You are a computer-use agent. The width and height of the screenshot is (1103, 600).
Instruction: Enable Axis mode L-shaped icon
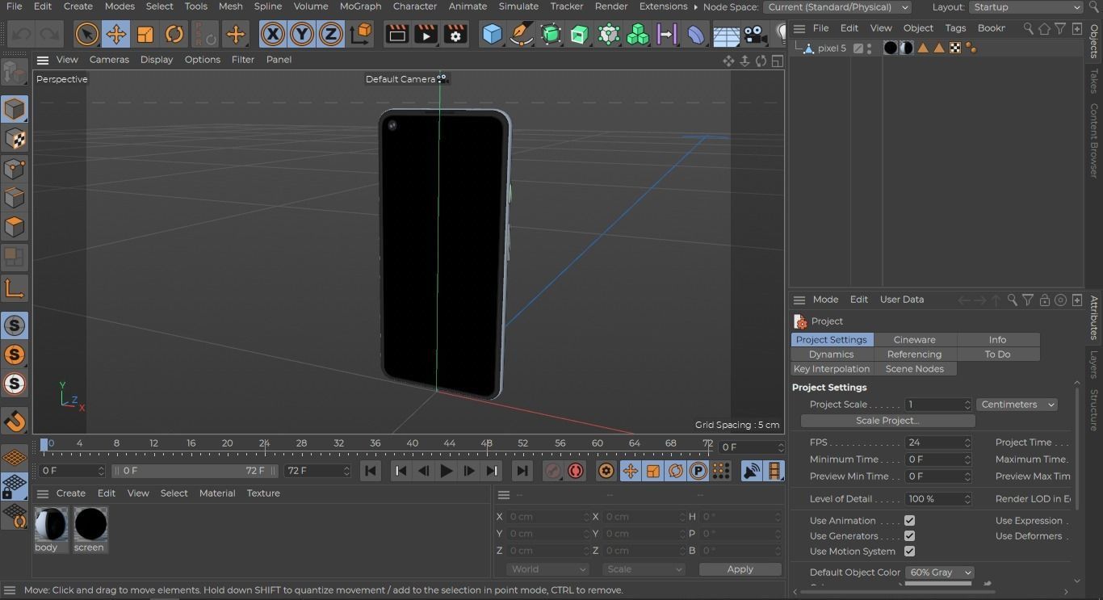click(15, 288)
